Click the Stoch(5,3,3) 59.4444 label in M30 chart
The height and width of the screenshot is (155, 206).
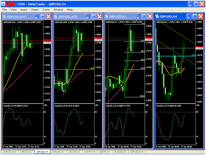pos(67,106)
